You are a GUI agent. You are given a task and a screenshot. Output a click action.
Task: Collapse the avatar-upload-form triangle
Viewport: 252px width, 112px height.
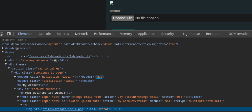point(18,101)
